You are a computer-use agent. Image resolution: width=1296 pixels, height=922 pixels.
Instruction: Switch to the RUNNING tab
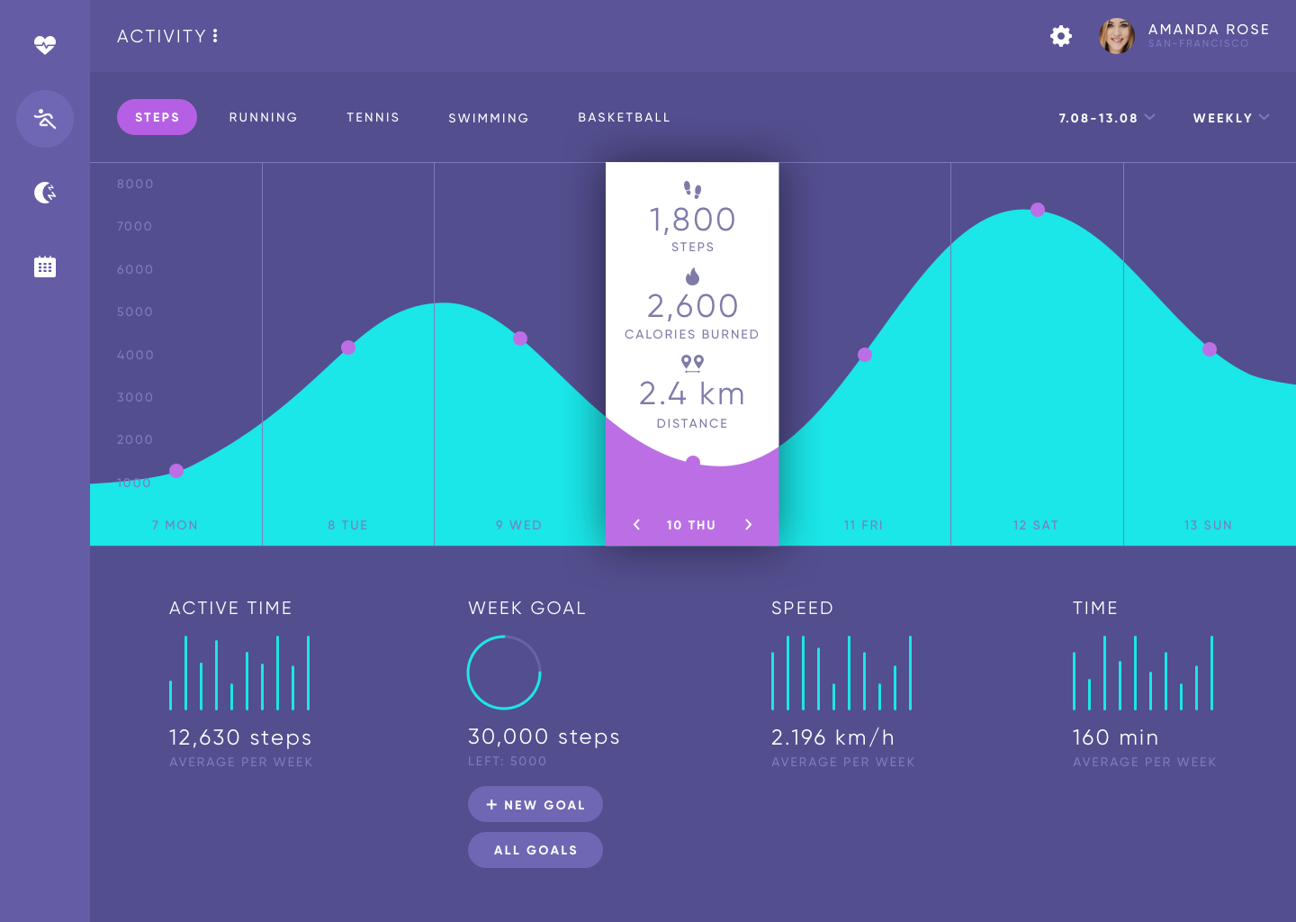pos(263,117)
